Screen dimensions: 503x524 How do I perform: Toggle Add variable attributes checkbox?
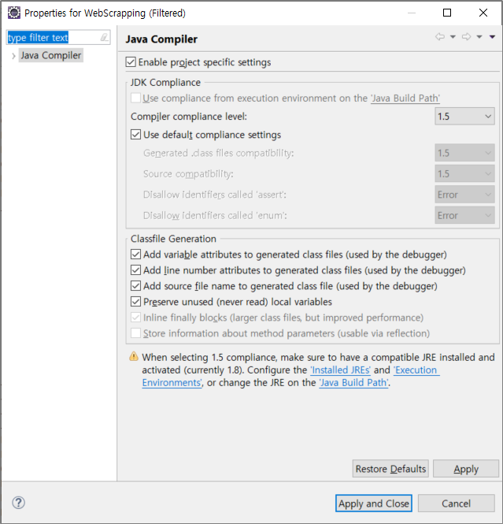[135, 255]
